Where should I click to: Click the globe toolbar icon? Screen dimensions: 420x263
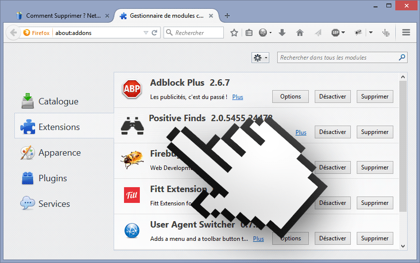[x=263, y=33]
